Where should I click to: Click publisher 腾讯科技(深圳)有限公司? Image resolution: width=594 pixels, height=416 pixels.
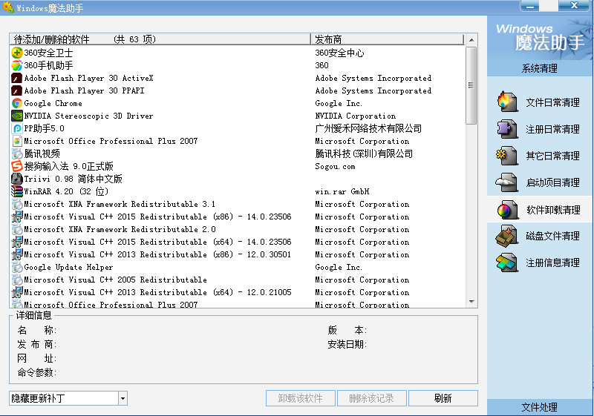pos(364,154)
